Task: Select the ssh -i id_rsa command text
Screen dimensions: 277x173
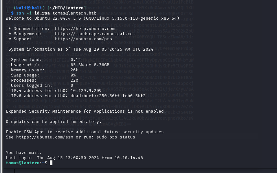Action: click(x=56, y=13)
